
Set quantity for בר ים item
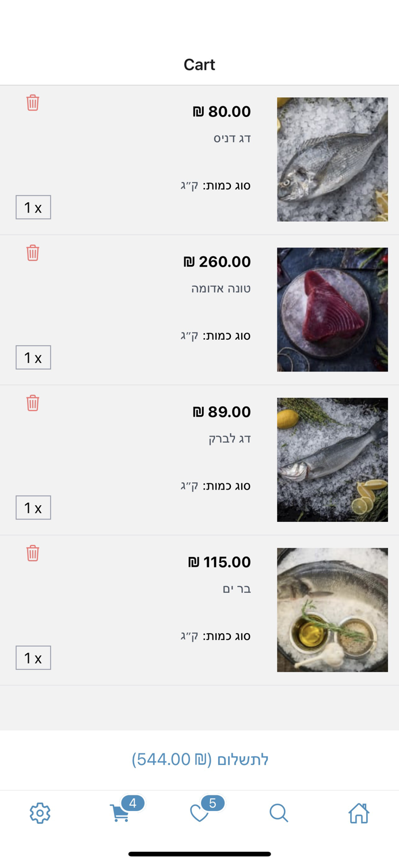[x=33, y=657]
